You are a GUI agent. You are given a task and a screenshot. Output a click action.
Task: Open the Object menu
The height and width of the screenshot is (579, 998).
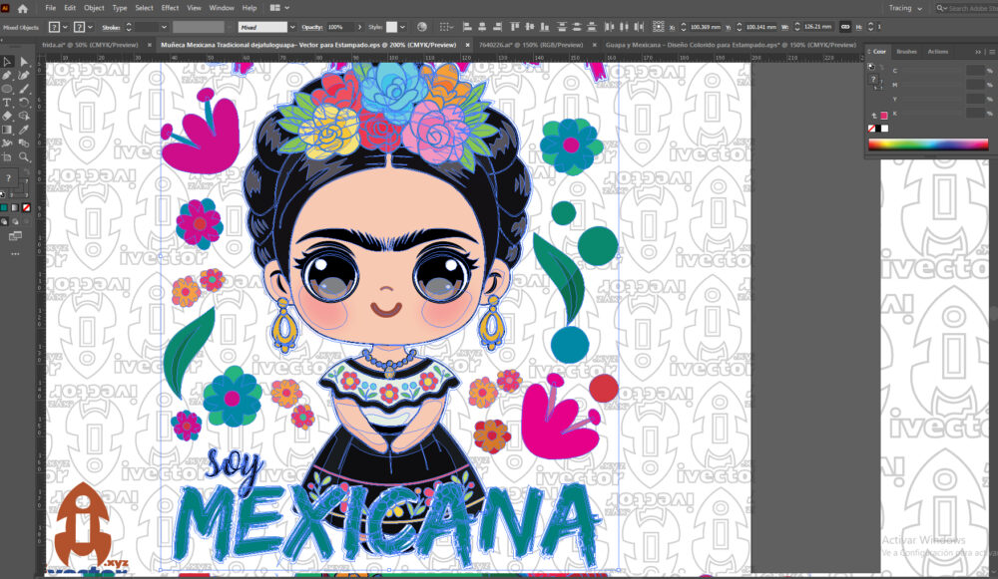(94, 8)
